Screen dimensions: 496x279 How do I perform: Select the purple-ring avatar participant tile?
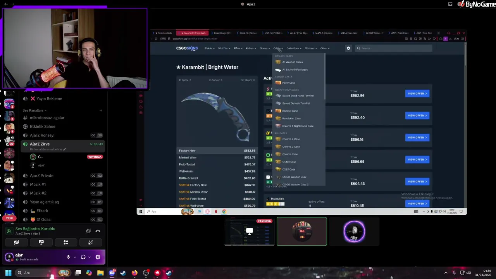click(354, 232)
